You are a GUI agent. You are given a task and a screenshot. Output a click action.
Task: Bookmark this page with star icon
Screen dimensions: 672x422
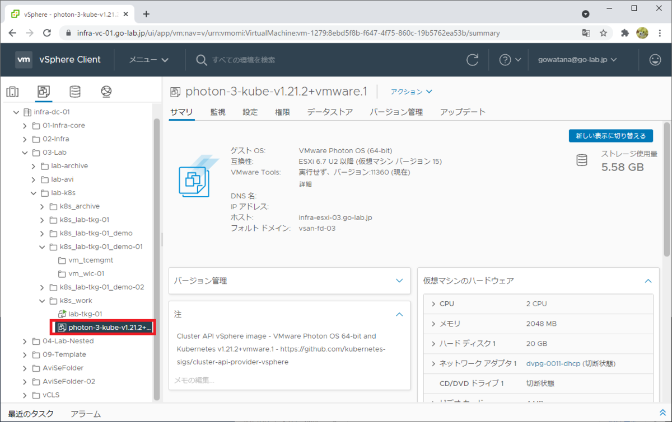[x=603, y=33]
